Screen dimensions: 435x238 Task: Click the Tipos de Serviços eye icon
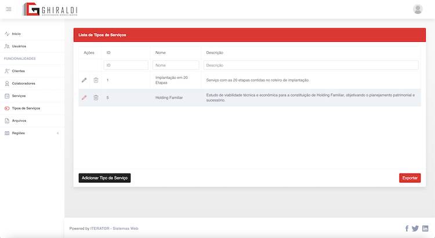click(7, 109)
